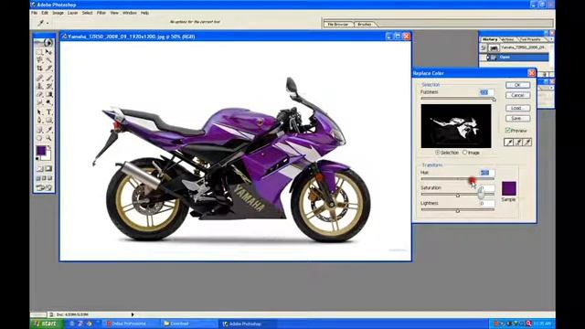This screenshot has height=329, width=585.
Task: Select the Blur tool
Action: tap(39, 102)
